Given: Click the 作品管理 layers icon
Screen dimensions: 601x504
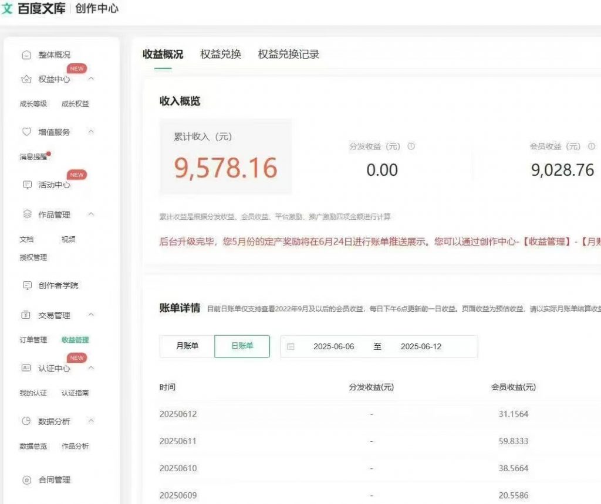Looking at the screenshot, I should (x=26, y=214).
